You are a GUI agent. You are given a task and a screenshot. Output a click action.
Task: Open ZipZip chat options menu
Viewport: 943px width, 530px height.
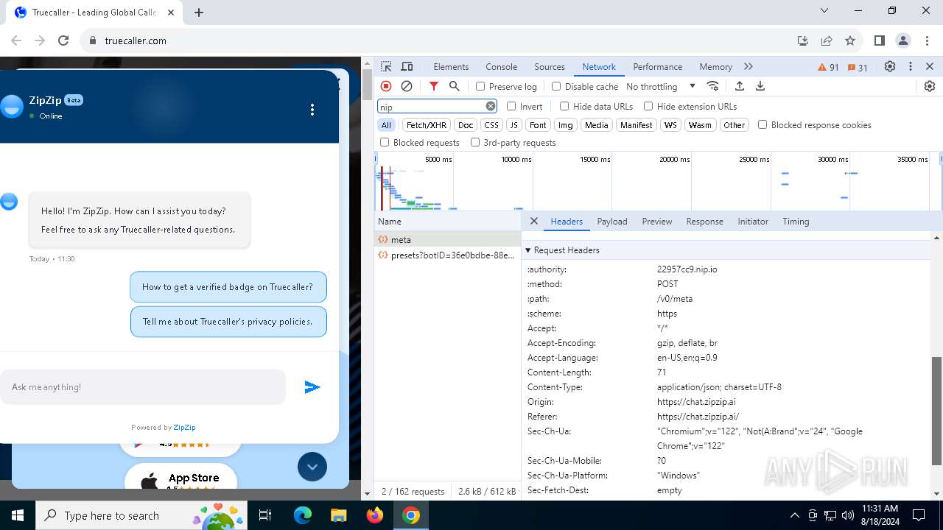312,110
